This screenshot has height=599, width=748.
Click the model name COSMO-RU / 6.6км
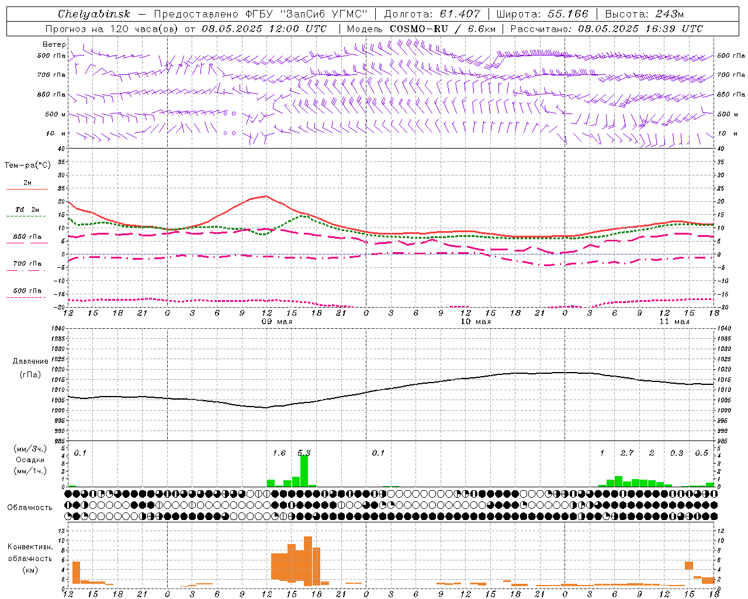442,29
